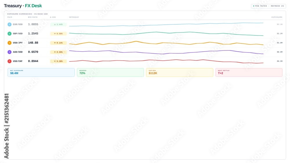Click the EUR/USD up 1.44% change badge
Image resolution: width=290 pixels, height=163 pixels.
tap(59, 24)
